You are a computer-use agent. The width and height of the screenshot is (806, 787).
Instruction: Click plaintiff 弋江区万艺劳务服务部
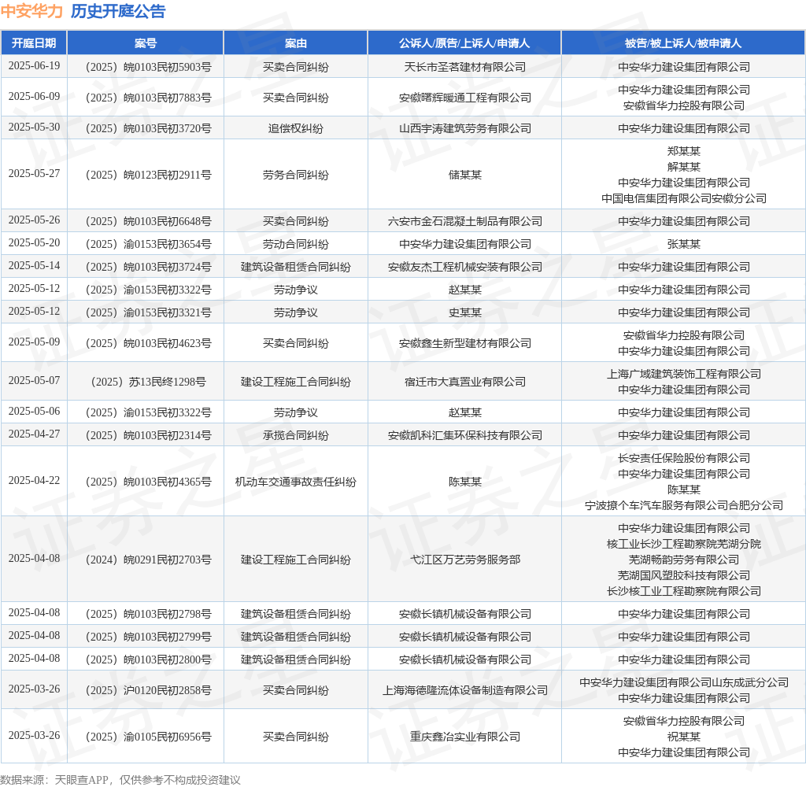(464, 560)
